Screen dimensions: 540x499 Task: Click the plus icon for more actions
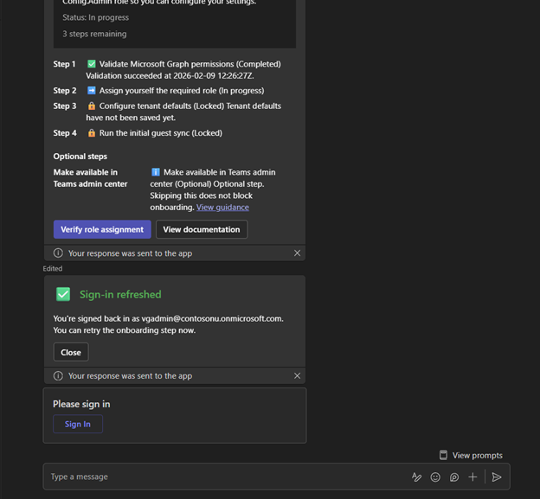(x=472, y=477)
